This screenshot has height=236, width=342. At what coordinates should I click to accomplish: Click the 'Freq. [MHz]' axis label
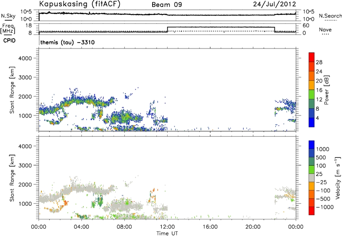tap(8, 29)
